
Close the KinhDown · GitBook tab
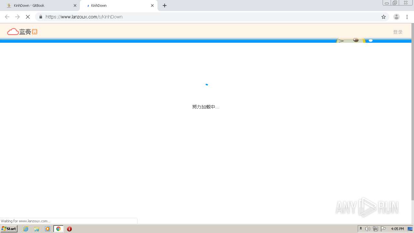(x=75, y=6)
